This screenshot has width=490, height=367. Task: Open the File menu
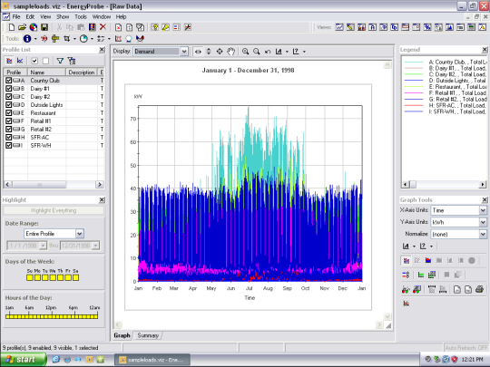click(x=16, y=17)
